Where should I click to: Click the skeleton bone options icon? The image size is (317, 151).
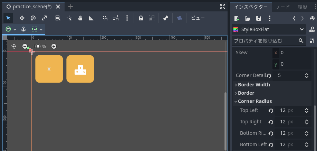(x=165, y=18)
